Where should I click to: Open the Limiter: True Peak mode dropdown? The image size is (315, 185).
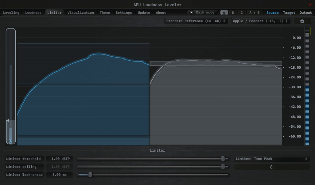tap(271, 159)
